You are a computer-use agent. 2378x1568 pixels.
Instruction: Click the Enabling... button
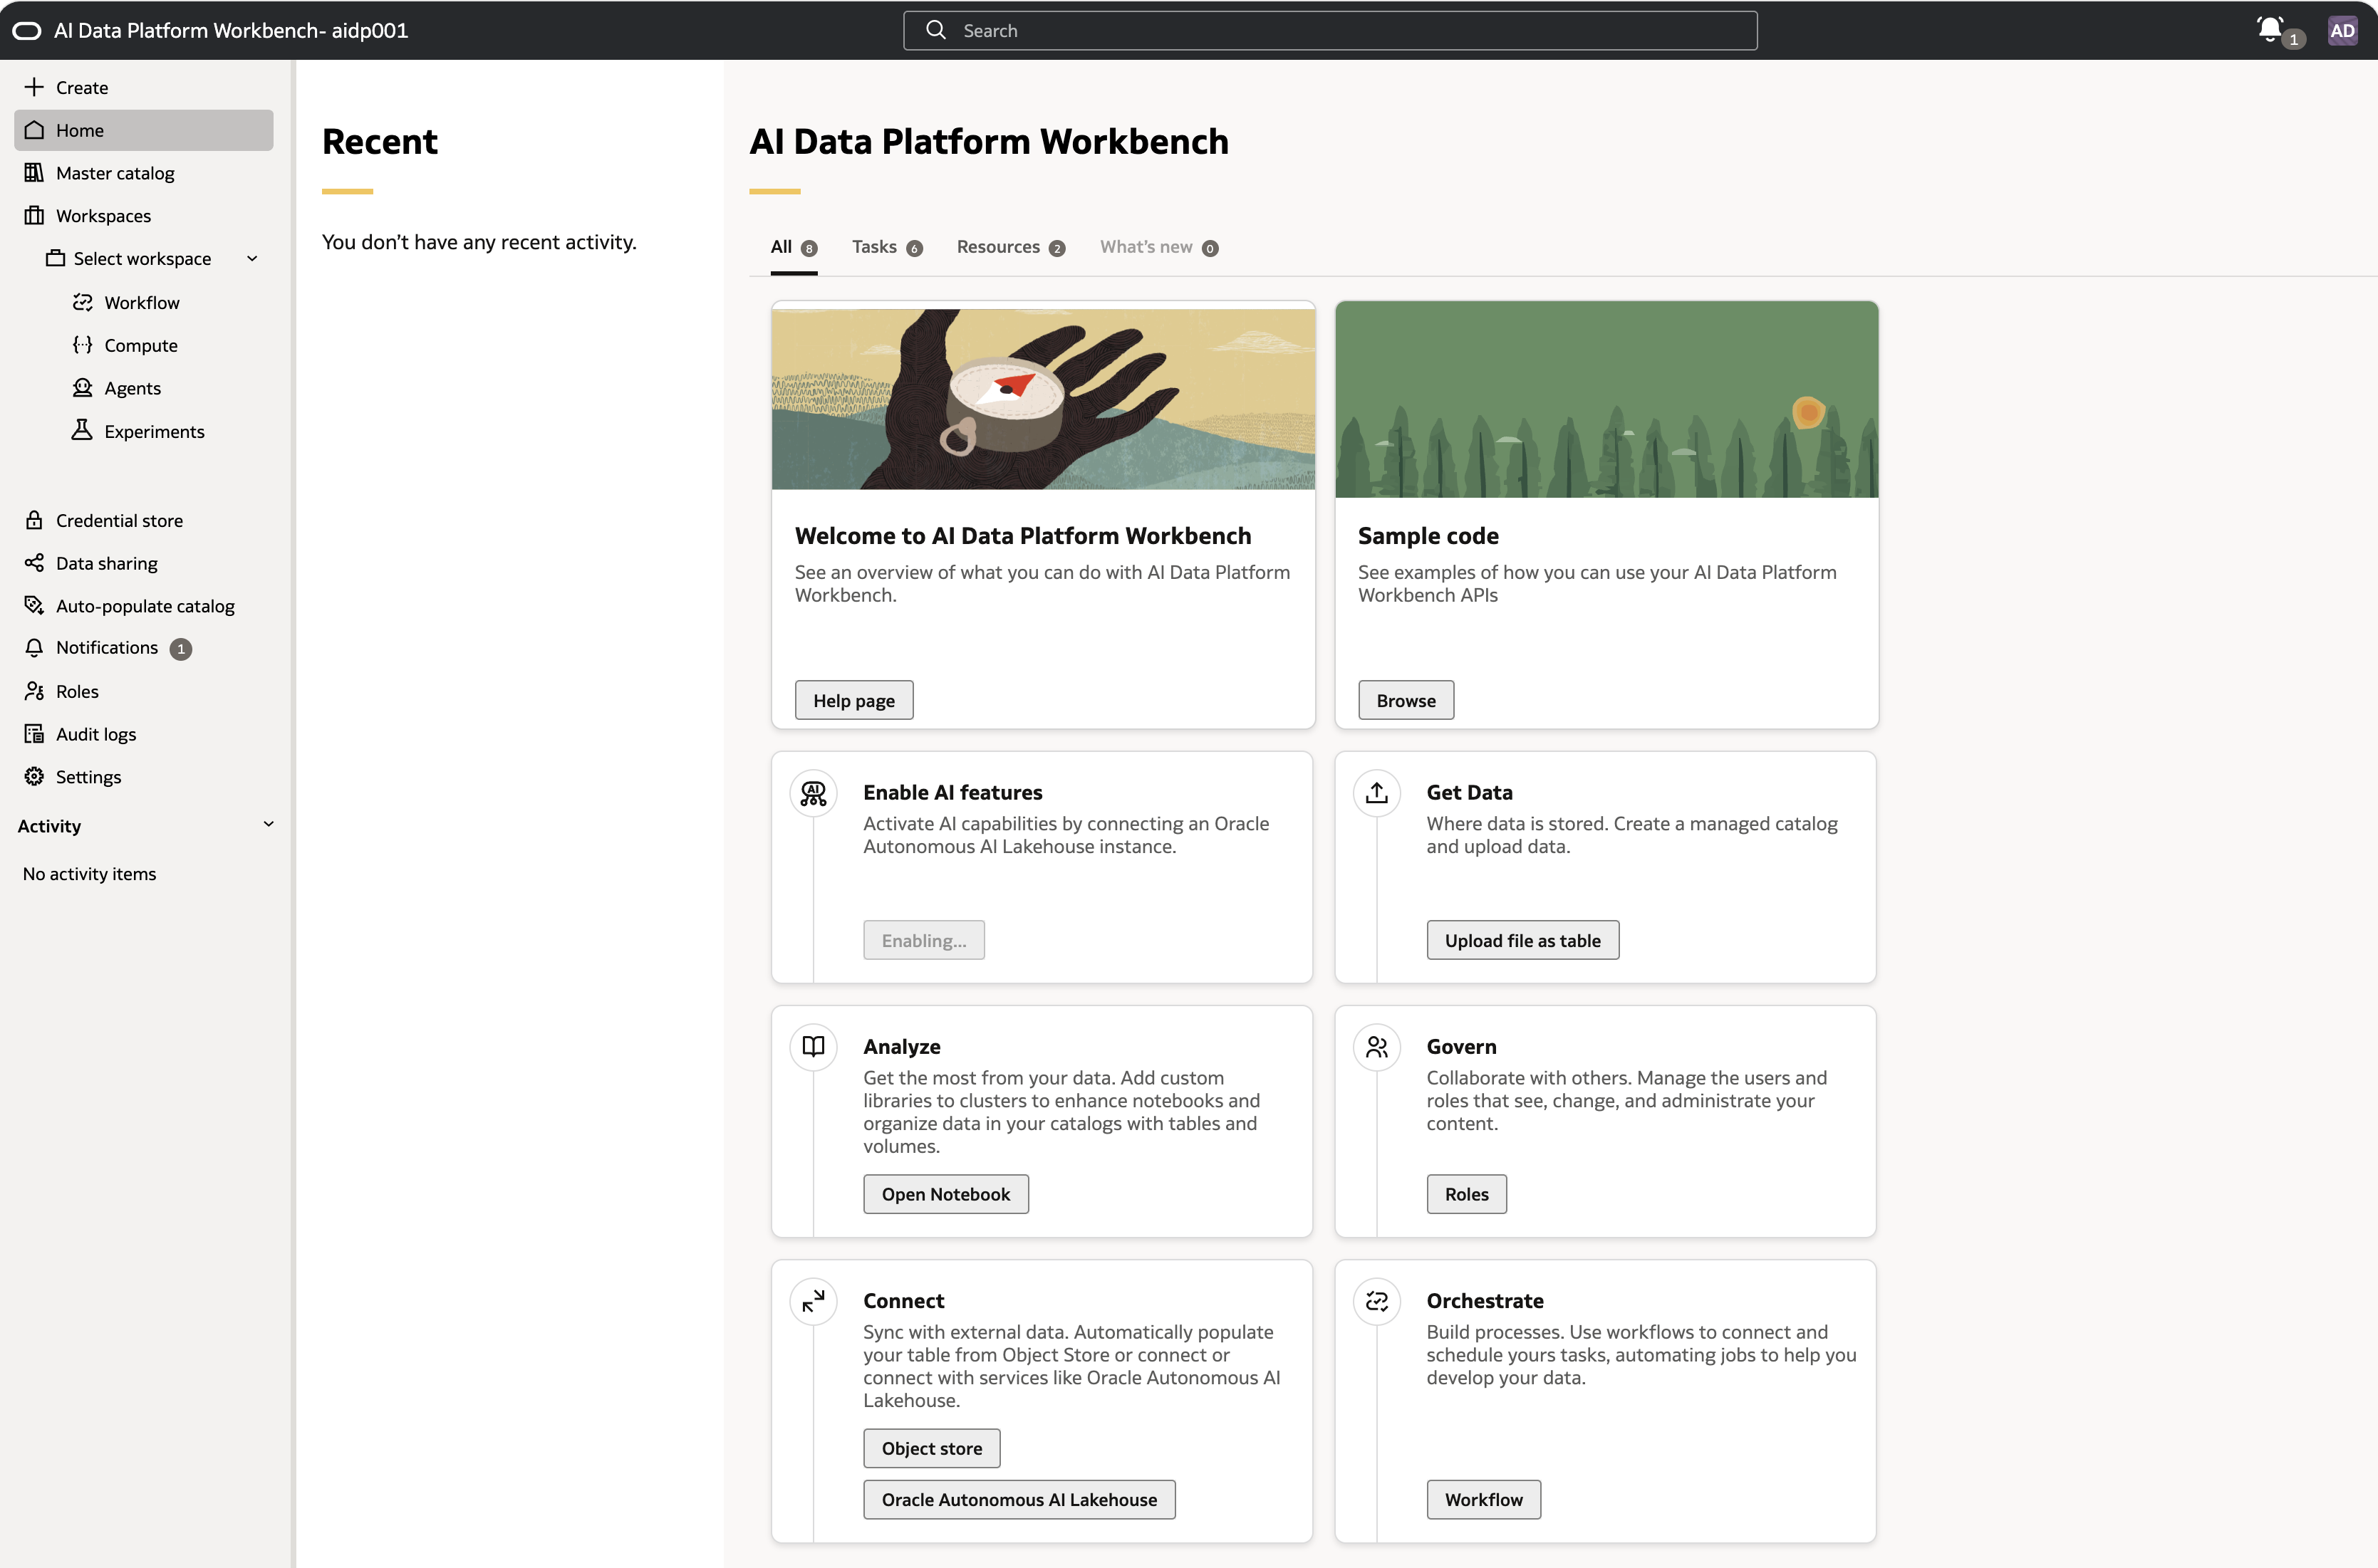923,940
